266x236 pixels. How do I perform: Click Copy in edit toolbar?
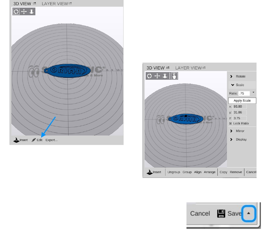224,172
